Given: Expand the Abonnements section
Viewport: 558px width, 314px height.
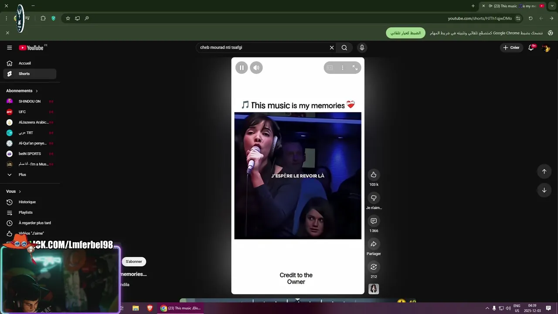Looking at the screenshot, I should click(x=22, y=91).
